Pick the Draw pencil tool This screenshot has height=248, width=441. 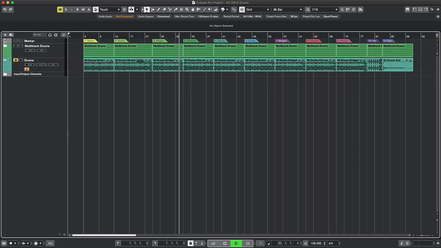pyautogui.click(x=158, y=10)
